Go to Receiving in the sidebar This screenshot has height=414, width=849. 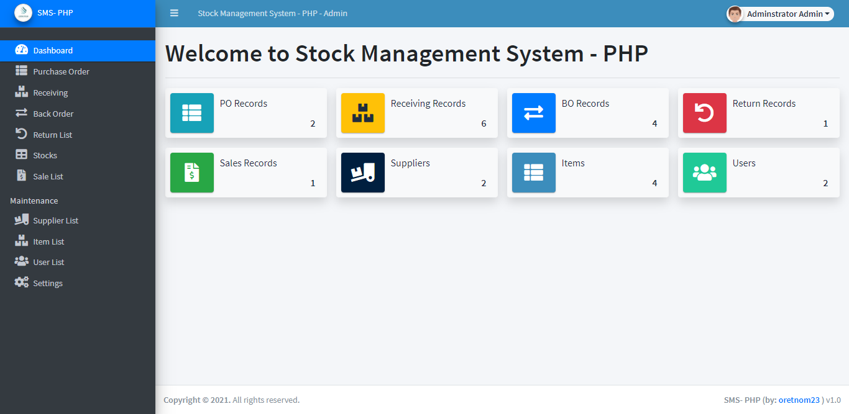[50, 92]
